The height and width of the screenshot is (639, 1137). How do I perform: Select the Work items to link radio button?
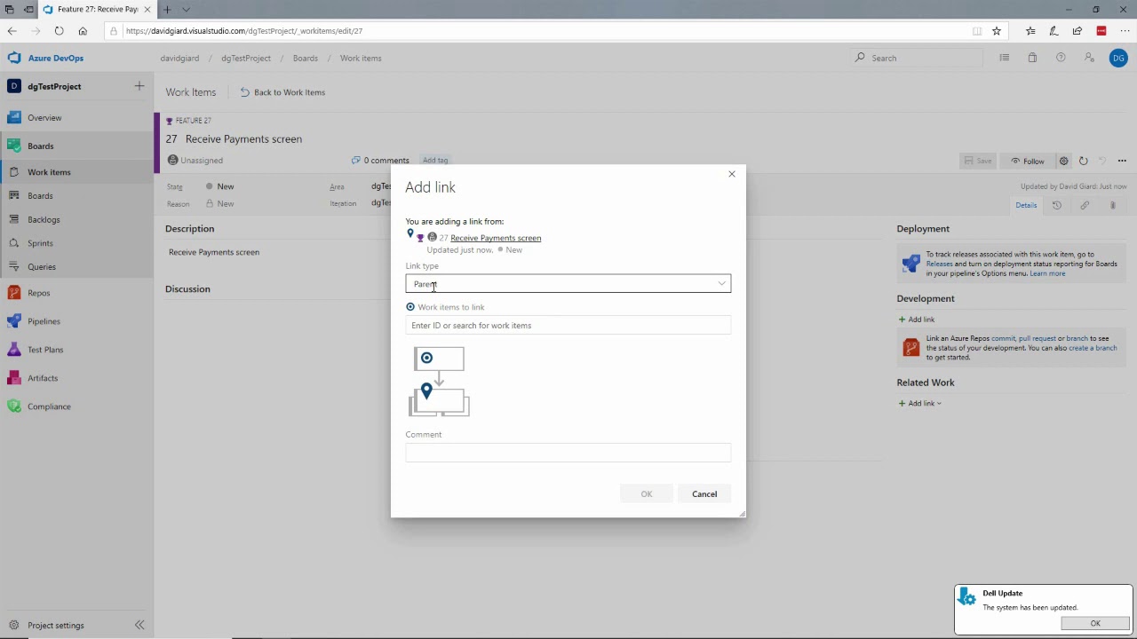click(410, 307)
